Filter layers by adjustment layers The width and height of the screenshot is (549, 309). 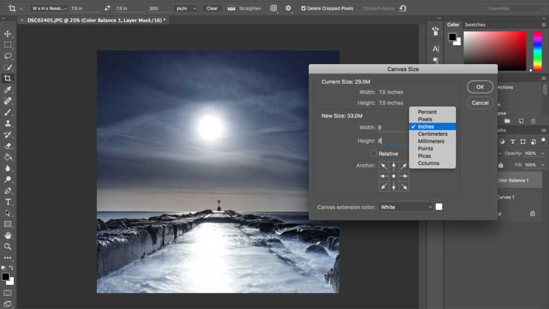click(x=502, y=142)
